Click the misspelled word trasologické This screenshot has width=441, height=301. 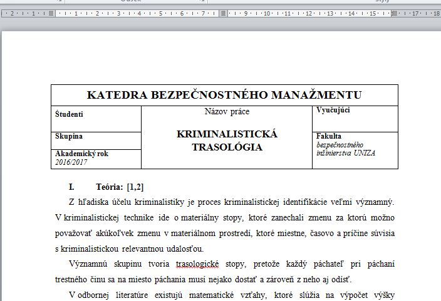pos(199,264)
